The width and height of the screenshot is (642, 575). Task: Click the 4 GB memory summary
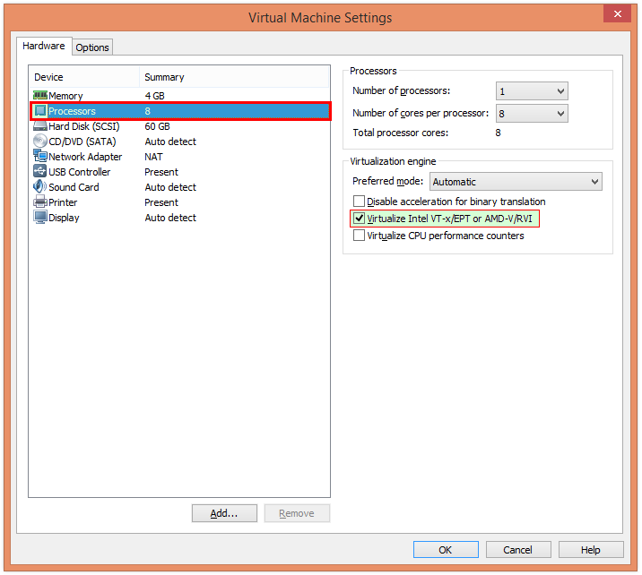(x=155, y=96)
